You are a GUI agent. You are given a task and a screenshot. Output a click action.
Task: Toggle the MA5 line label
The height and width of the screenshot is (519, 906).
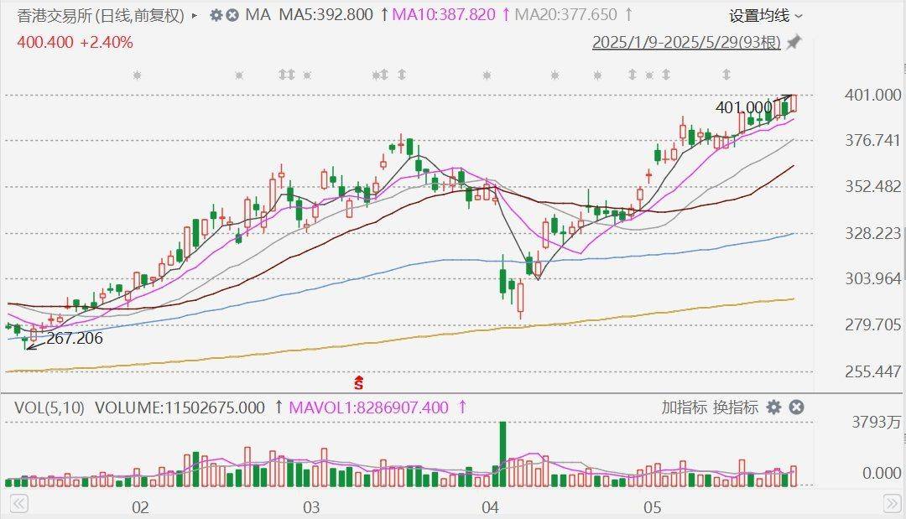325,15
